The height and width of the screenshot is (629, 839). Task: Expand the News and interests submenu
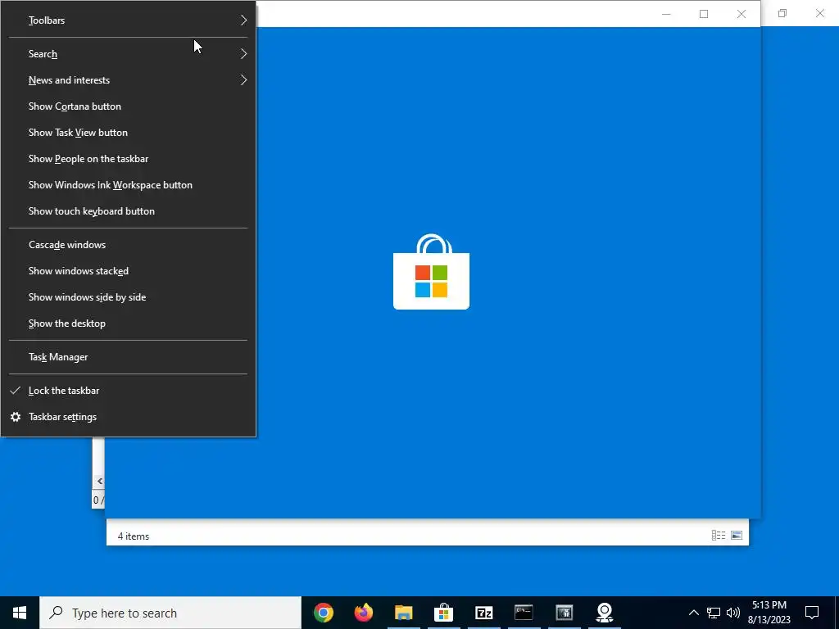click(x=129, y=79)
